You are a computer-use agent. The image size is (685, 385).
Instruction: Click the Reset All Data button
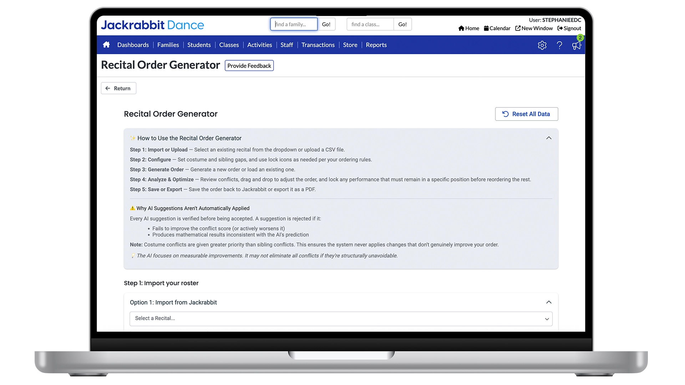pyautogui.click(x=526, y=114)
